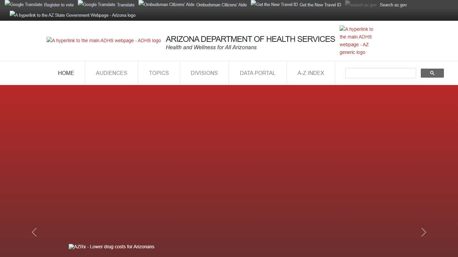This screenshot has width=458, height=257.
Task: Navigate to the A-Z INDEX
Action: pyautogui.click(x=310, y=73)
